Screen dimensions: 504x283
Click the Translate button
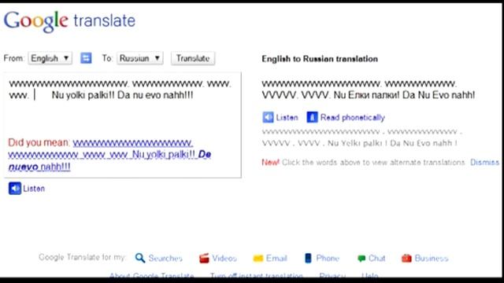193,58
